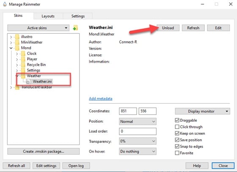Open the Add metadata link
237x172 pixels.
pos(101,98)
